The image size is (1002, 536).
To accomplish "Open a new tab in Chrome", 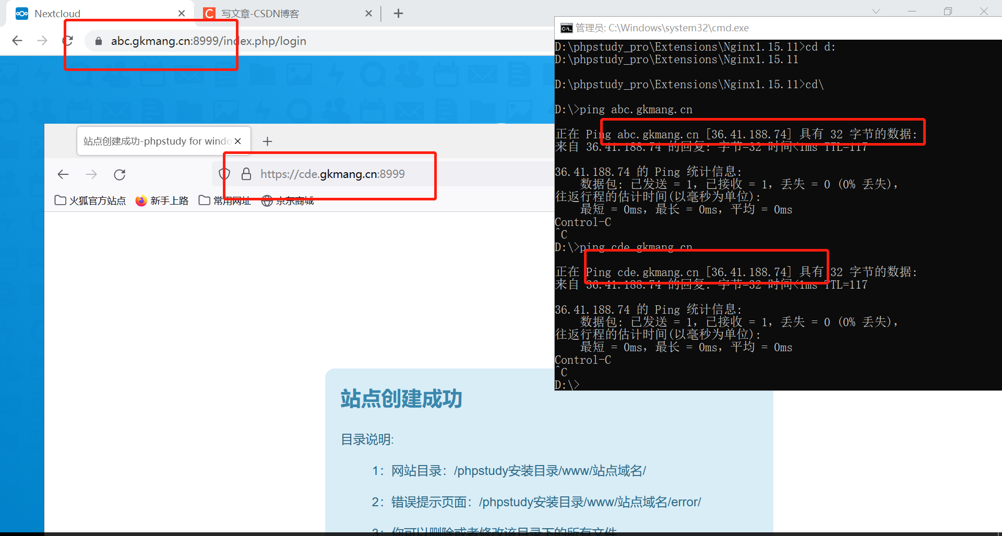I will pyautogui.click(x=398, y=14).
